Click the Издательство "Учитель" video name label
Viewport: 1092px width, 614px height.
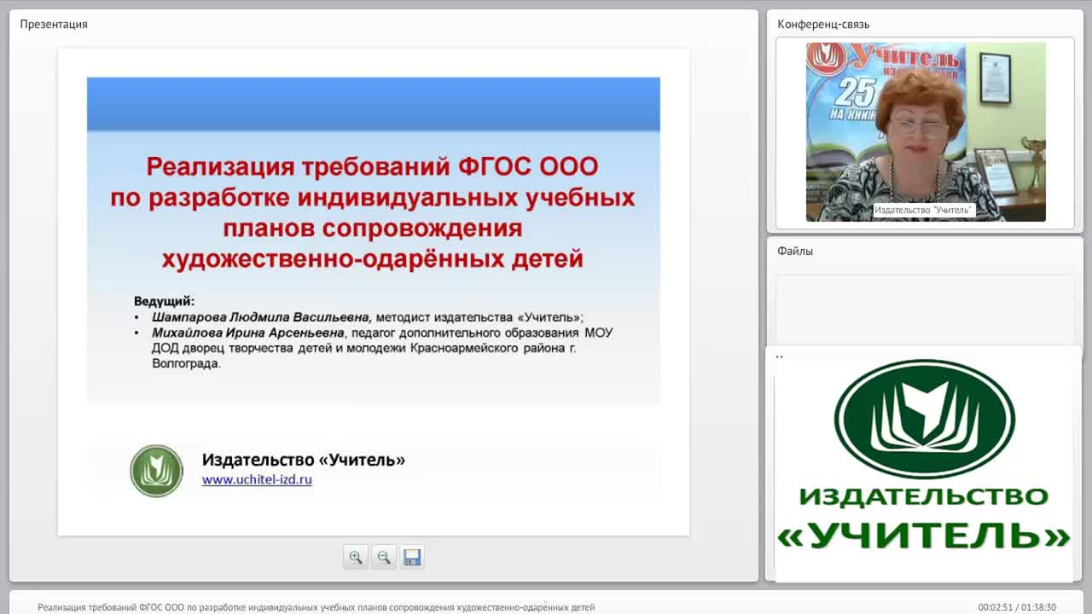924,210
